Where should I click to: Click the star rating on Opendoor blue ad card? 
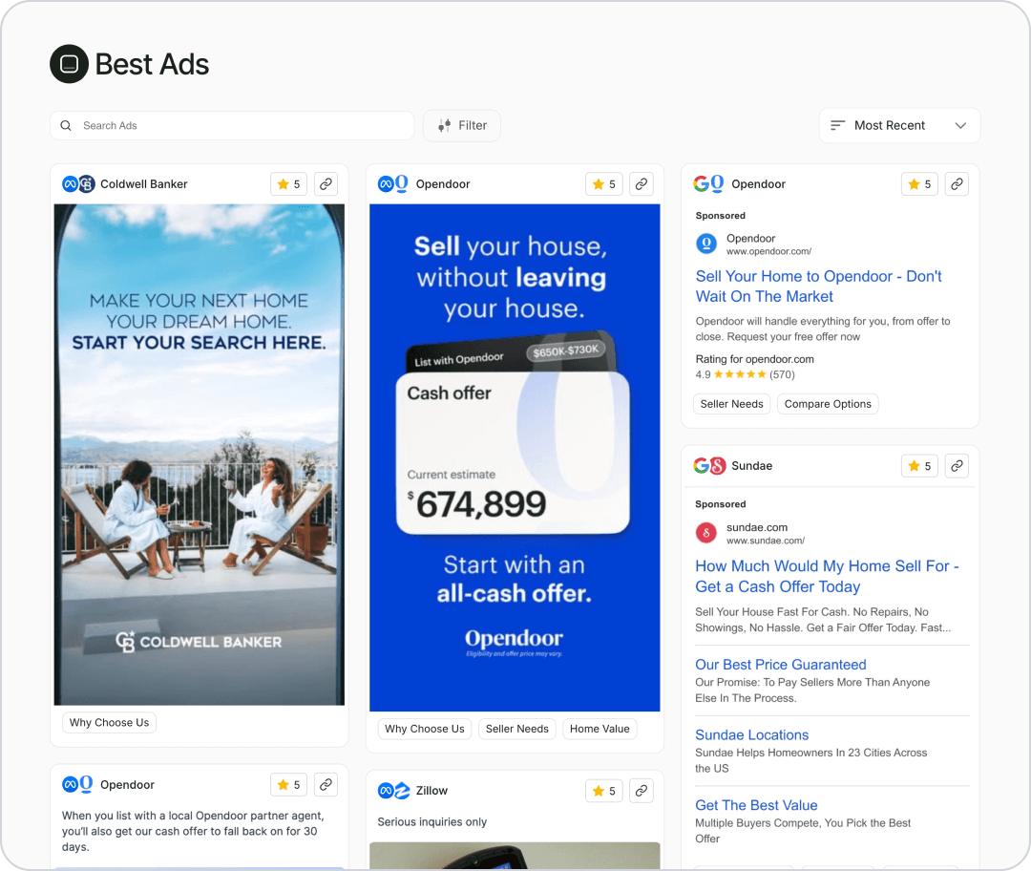(603, 184)
